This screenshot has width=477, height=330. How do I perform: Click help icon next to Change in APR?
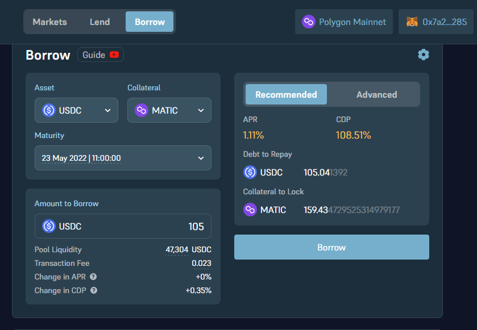click(93, 277)
